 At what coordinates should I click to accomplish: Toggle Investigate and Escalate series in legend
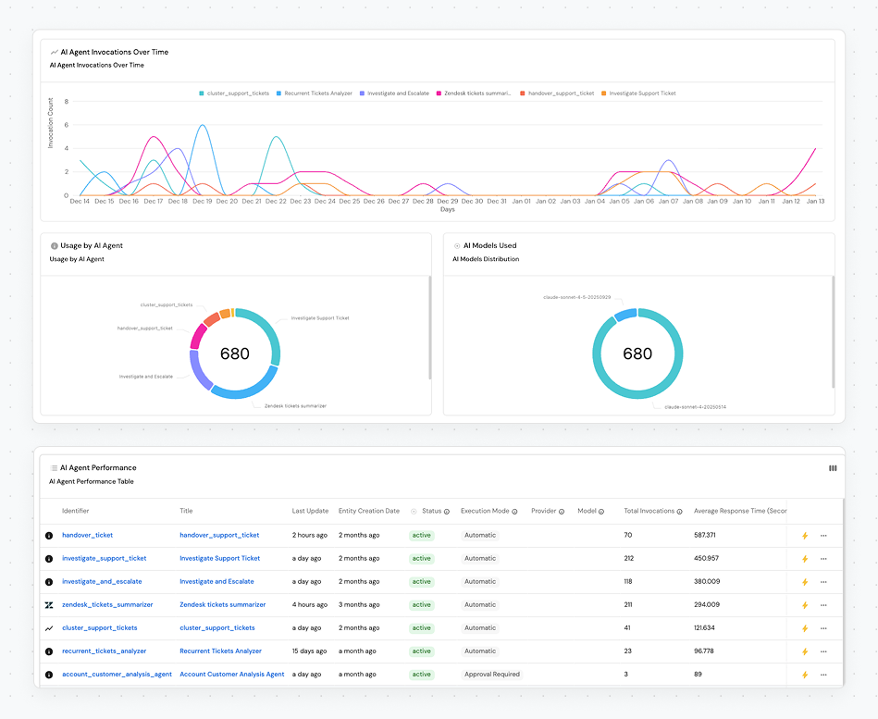[x=394, y=93]
